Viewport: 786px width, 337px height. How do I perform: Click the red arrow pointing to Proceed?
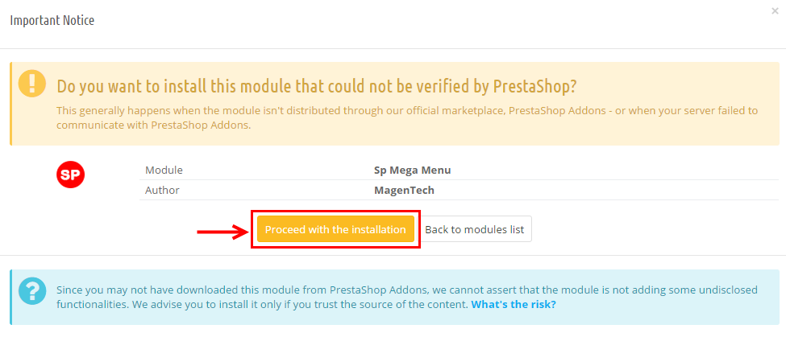[223, 232]
